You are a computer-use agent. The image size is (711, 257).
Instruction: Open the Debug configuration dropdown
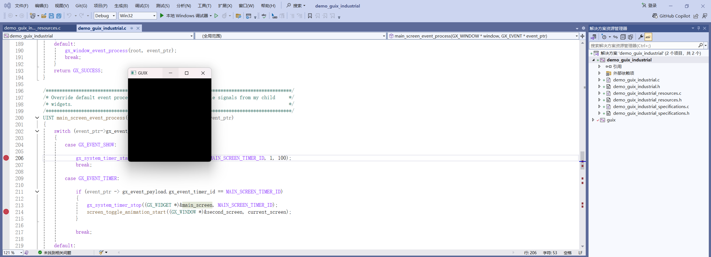pos(105,16)
